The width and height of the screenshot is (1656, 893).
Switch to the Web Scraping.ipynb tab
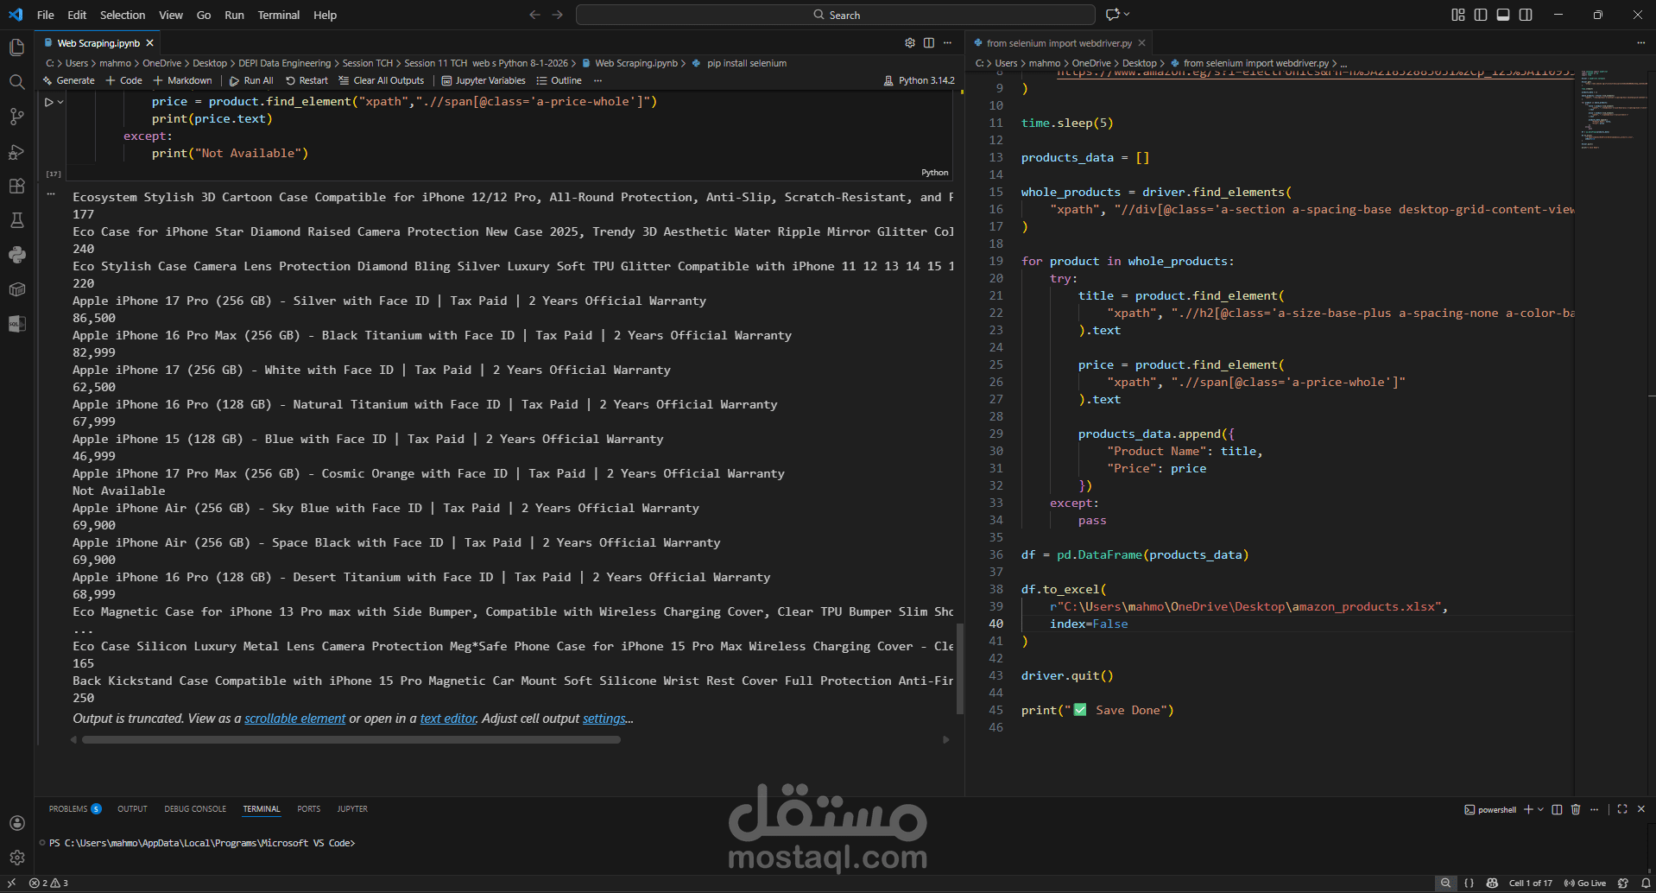[x=98, y=43]
